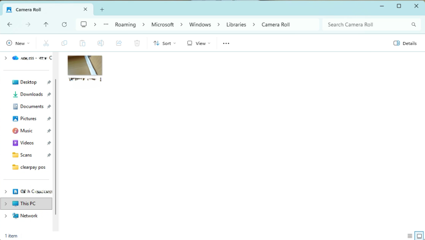The height and width of the screenshot is (240, 425).
Task: Click Camera Roll in breadcrumb
Action: pos(276,24)
